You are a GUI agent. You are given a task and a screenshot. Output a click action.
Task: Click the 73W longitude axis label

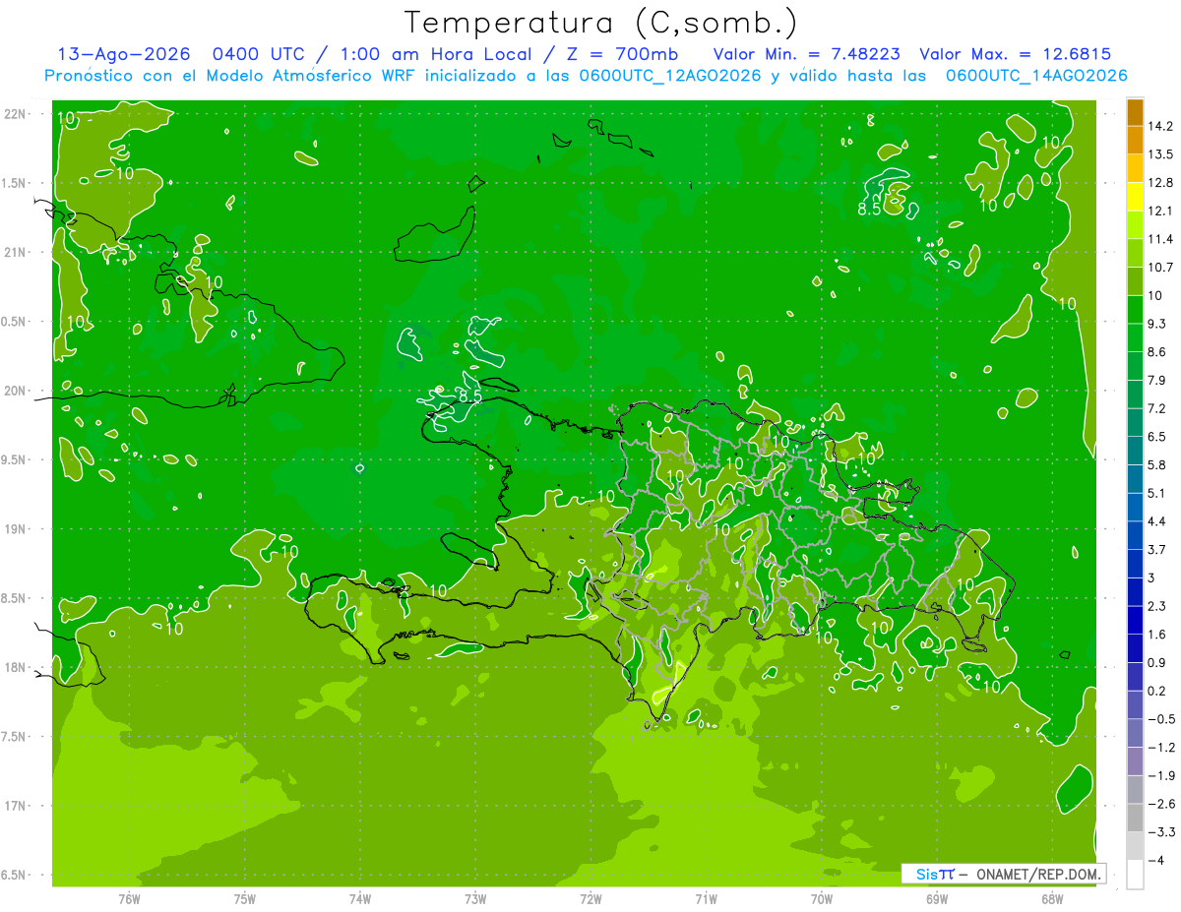point(475,899)
